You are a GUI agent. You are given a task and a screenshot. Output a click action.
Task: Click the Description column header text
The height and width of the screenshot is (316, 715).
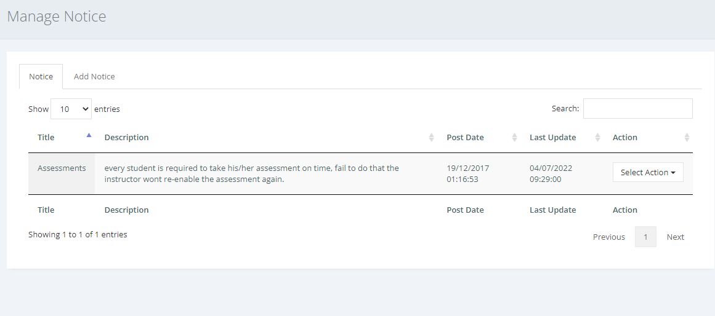[x=126, y=138]
